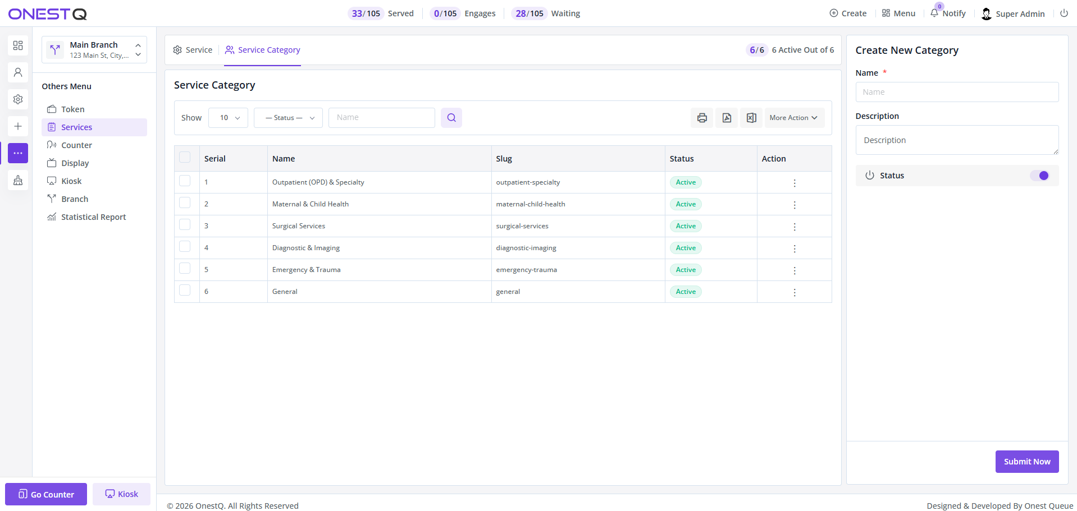Click the 33/105 Served counter

point(381,13)
